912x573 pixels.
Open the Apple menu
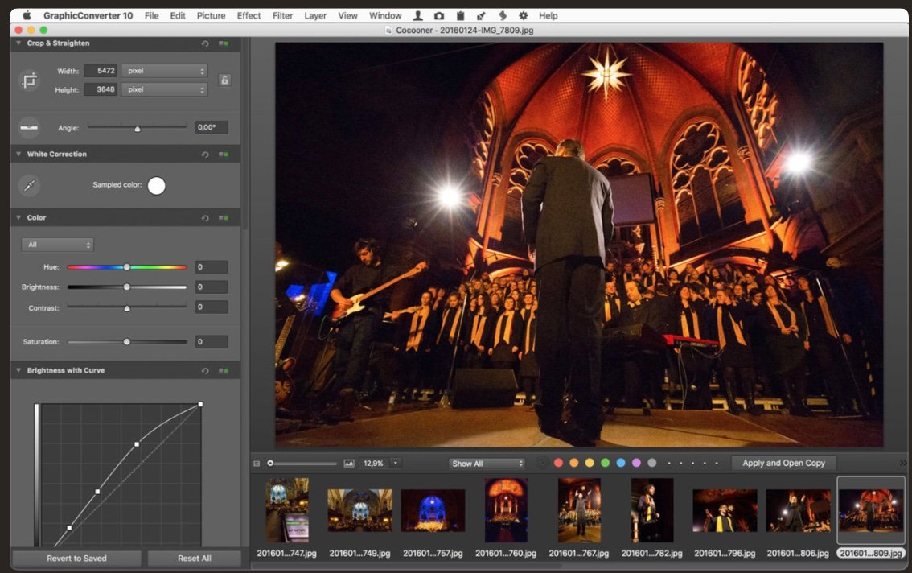click(27, 16)
